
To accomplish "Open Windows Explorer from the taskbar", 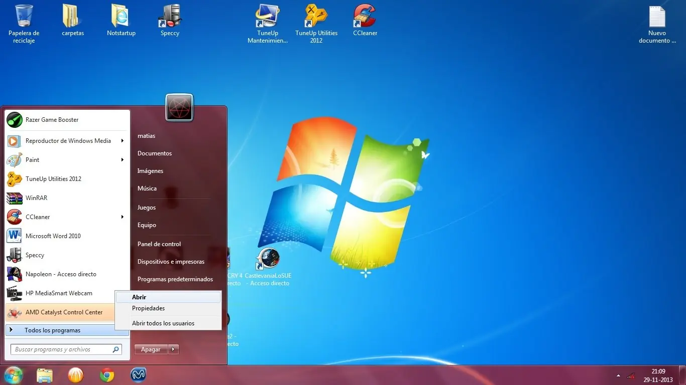I will point(45,375).
